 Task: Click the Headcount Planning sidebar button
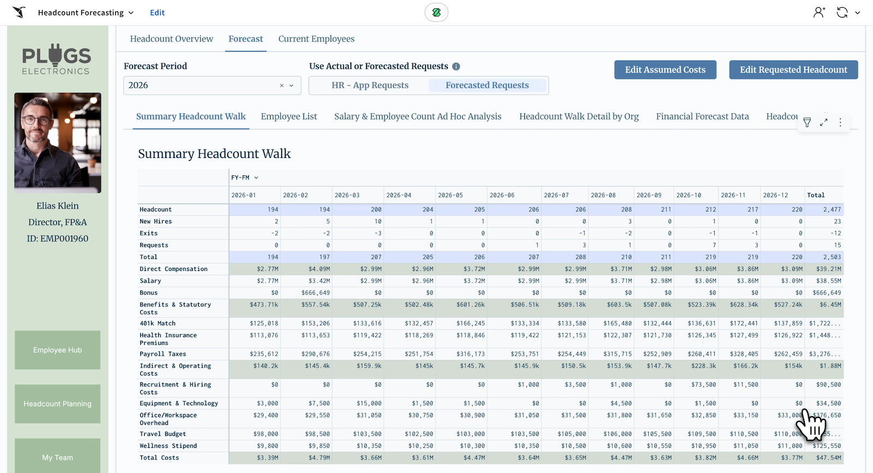(57, 404)
